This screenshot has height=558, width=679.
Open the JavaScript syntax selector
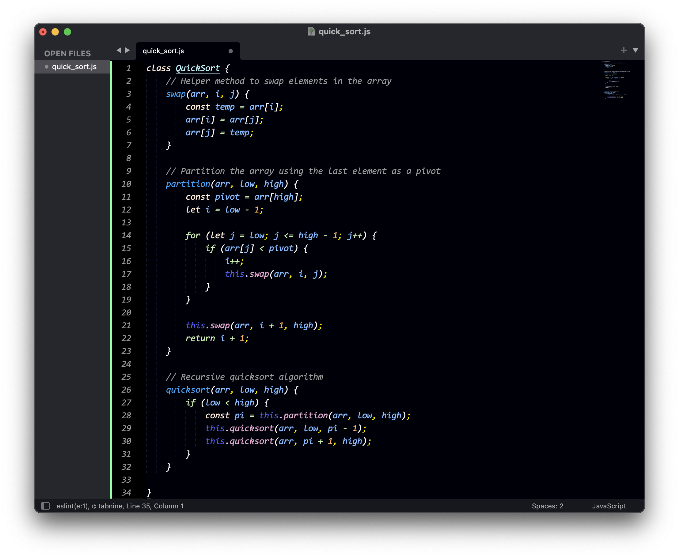609,506
